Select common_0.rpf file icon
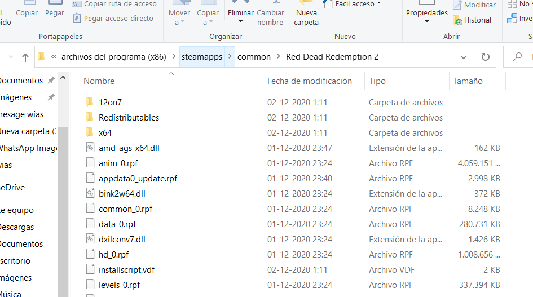The height and width of the screenshot is (297, 533). (x=90, y=208)
